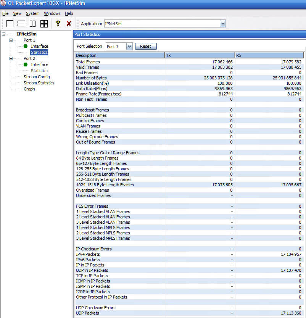The image size is (306, 318).
Task: Click Tx Total Frames value 17 062 466
Action: 222,62
